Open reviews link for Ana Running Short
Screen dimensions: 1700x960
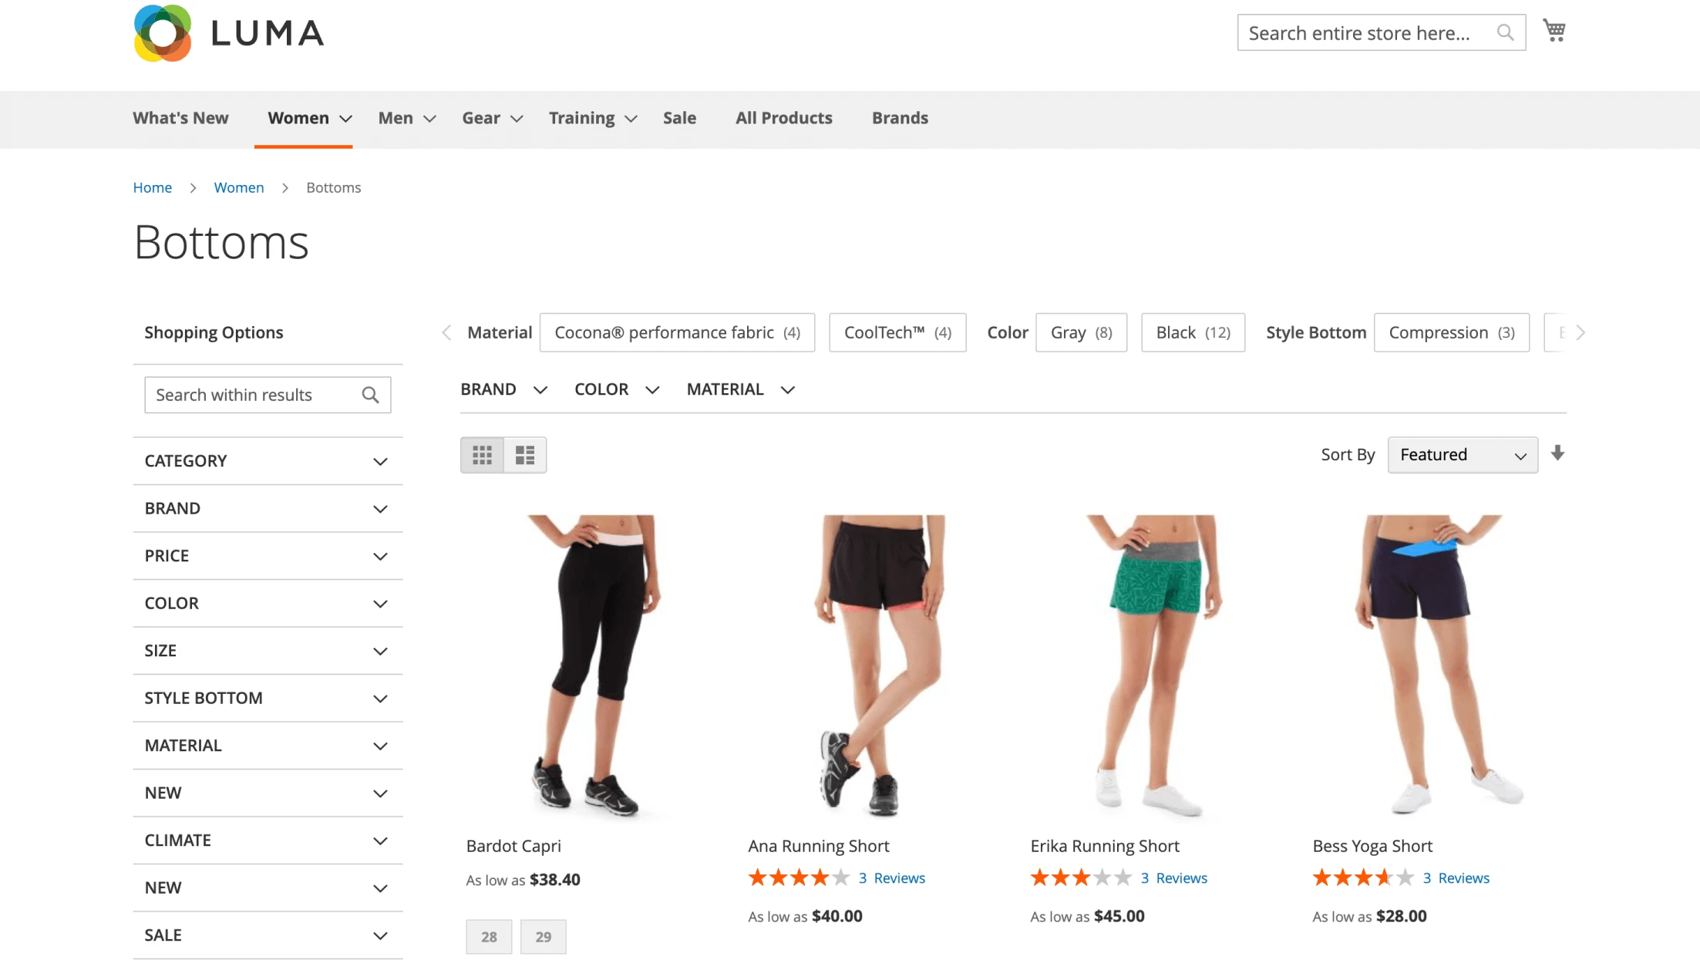pos(891,878)
